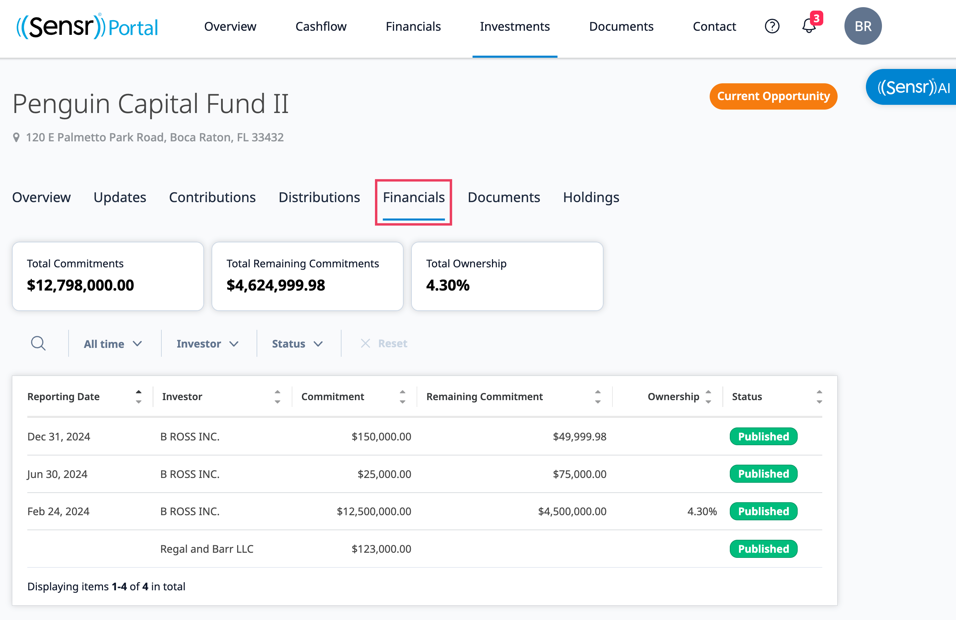Click the 120 E Palmetto Park Road address
Image resolution: width=956 pixels, height=620 pixels.
coord(155,138)
